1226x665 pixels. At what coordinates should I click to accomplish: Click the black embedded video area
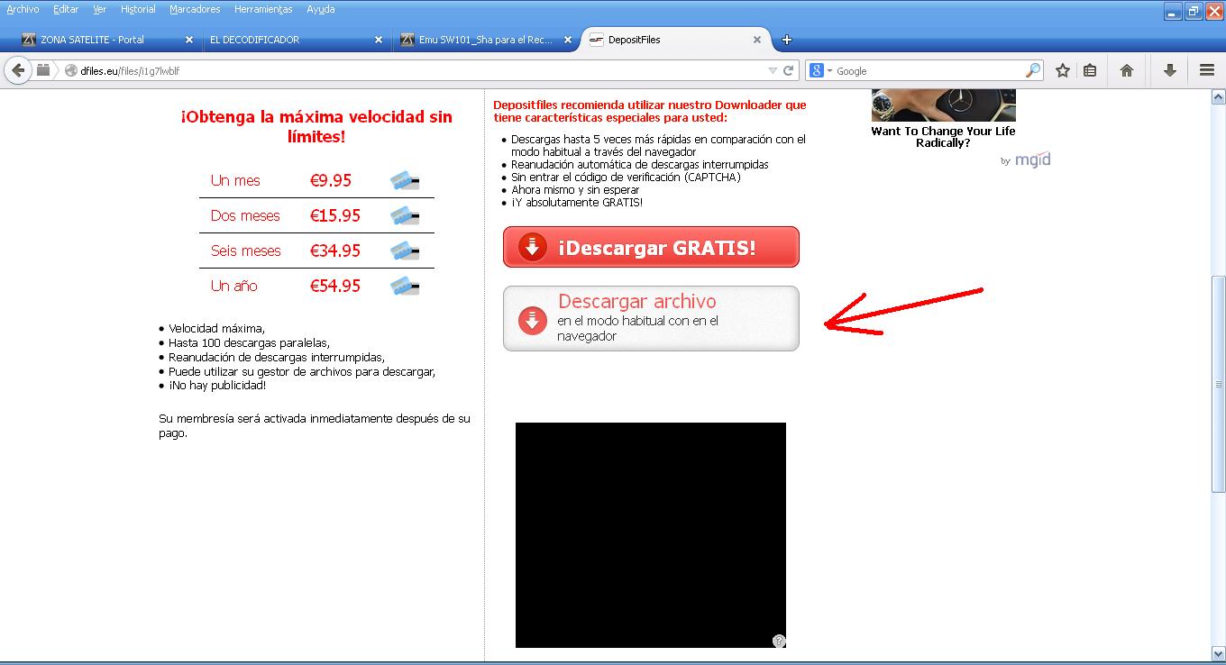coord(651,535)
